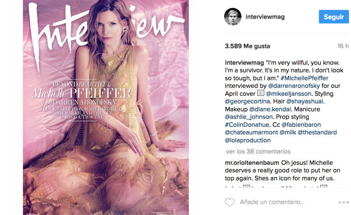Expand ver los 38 comentarios
Viewport: 351px width, 215px height.
pos(258,152)
